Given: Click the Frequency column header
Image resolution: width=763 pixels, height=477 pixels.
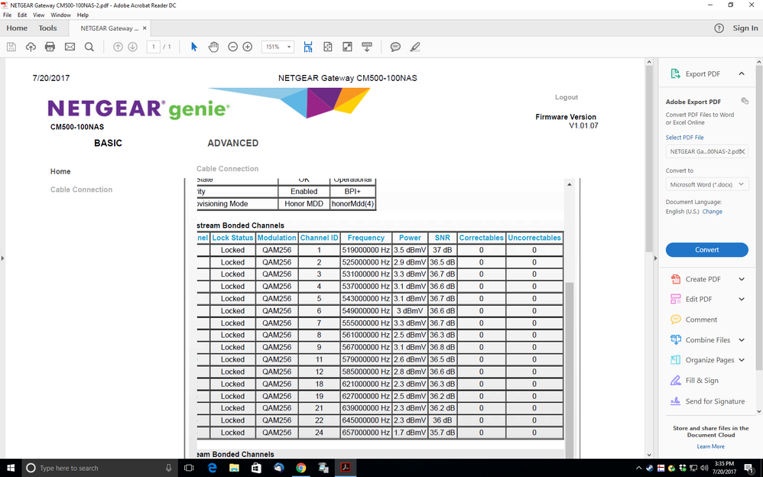Looking at the screenshot, I should click(366, 238).
